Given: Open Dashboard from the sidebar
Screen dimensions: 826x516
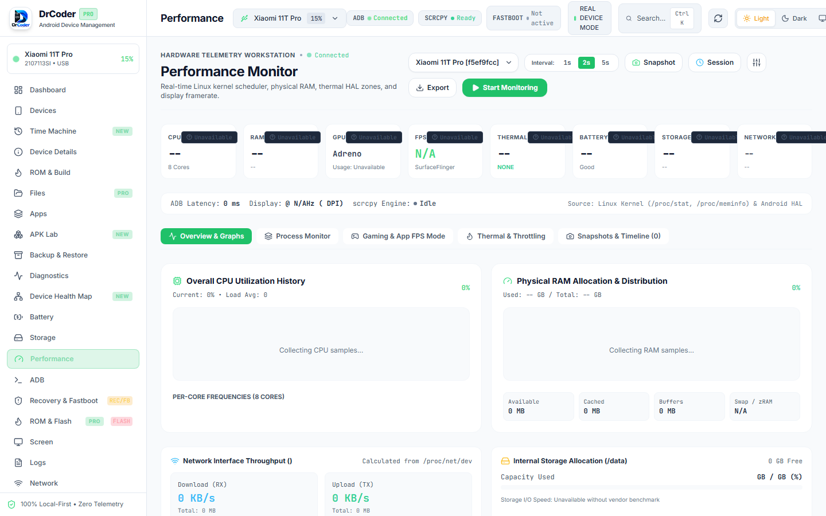Looking at the screenshot, I should [73, 90].
